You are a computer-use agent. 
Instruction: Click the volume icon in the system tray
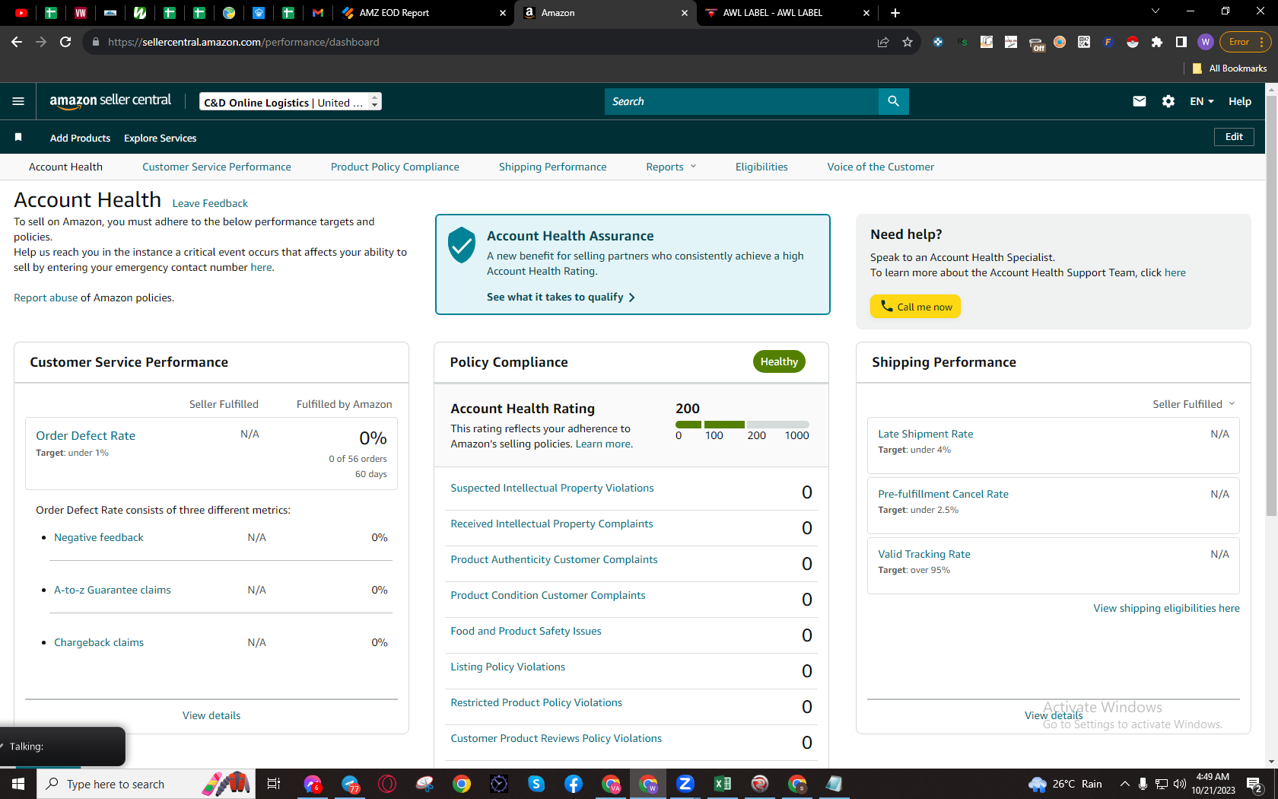(1180, 784)
